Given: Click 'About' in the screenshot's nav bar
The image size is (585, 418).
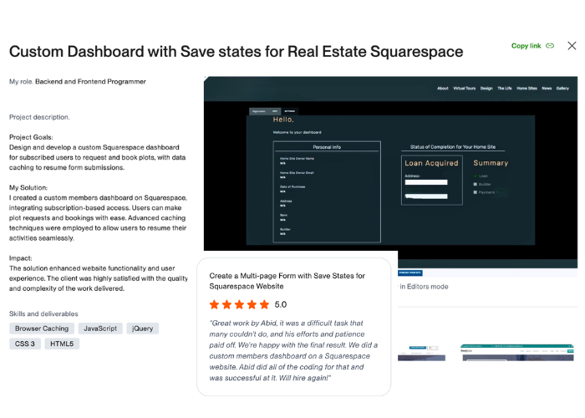Looking at the screenshot, I should (x=442, y=89).
